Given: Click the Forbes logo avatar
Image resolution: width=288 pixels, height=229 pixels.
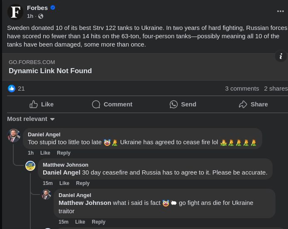Looking at the screenshot, I should click(x=15, y=12).
